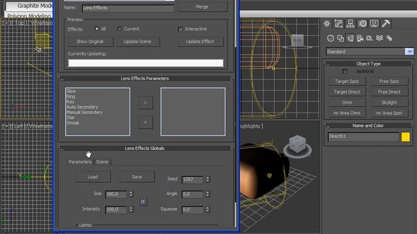Click the Merge button
417x234 pixels.
pos(203,7)
